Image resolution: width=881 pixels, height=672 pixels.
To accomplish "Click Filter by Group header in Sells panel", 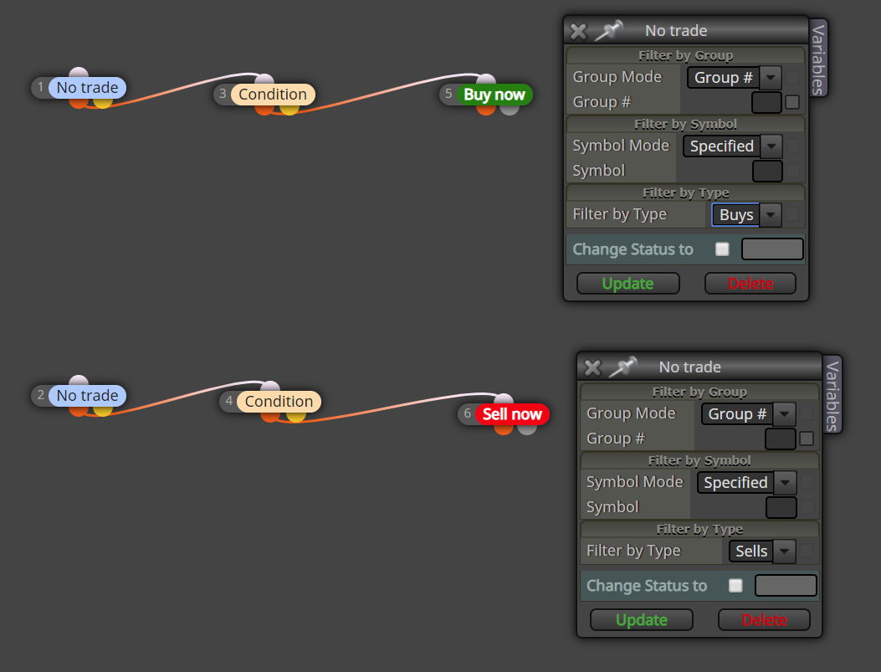I will click(x=699, y=392).
